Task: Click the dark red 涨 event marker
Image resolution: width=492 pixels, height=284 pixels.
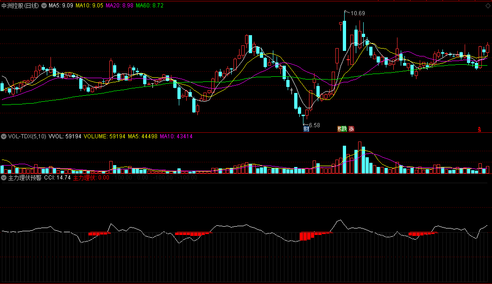Action: pyautogui.click(x=351, y=129)
